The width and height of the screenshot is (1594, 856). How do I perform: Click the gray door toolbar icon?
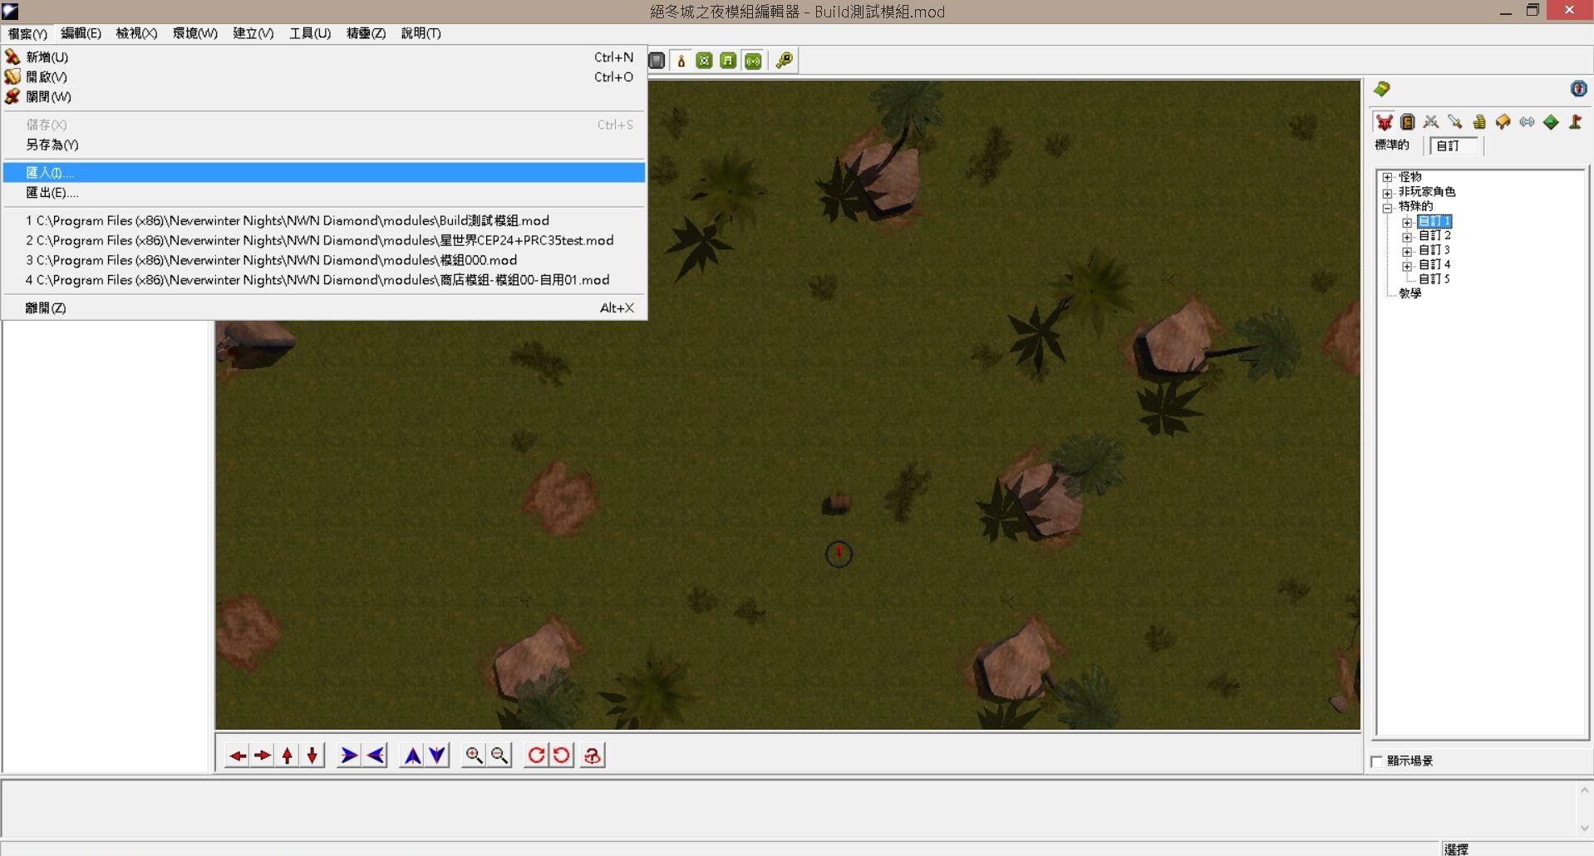pos(657,61)
